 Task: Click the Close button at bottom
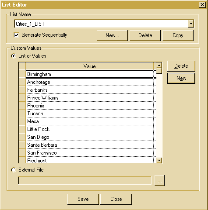pyautogui.click(x=116, y=199)
